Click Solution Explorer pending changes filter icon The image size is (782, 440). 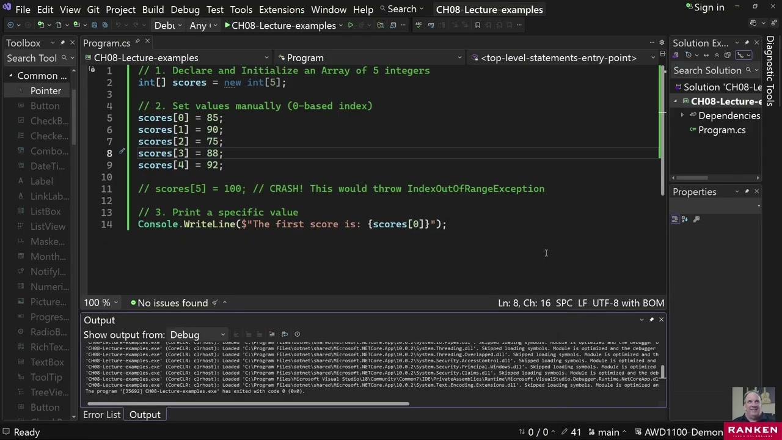689,55
